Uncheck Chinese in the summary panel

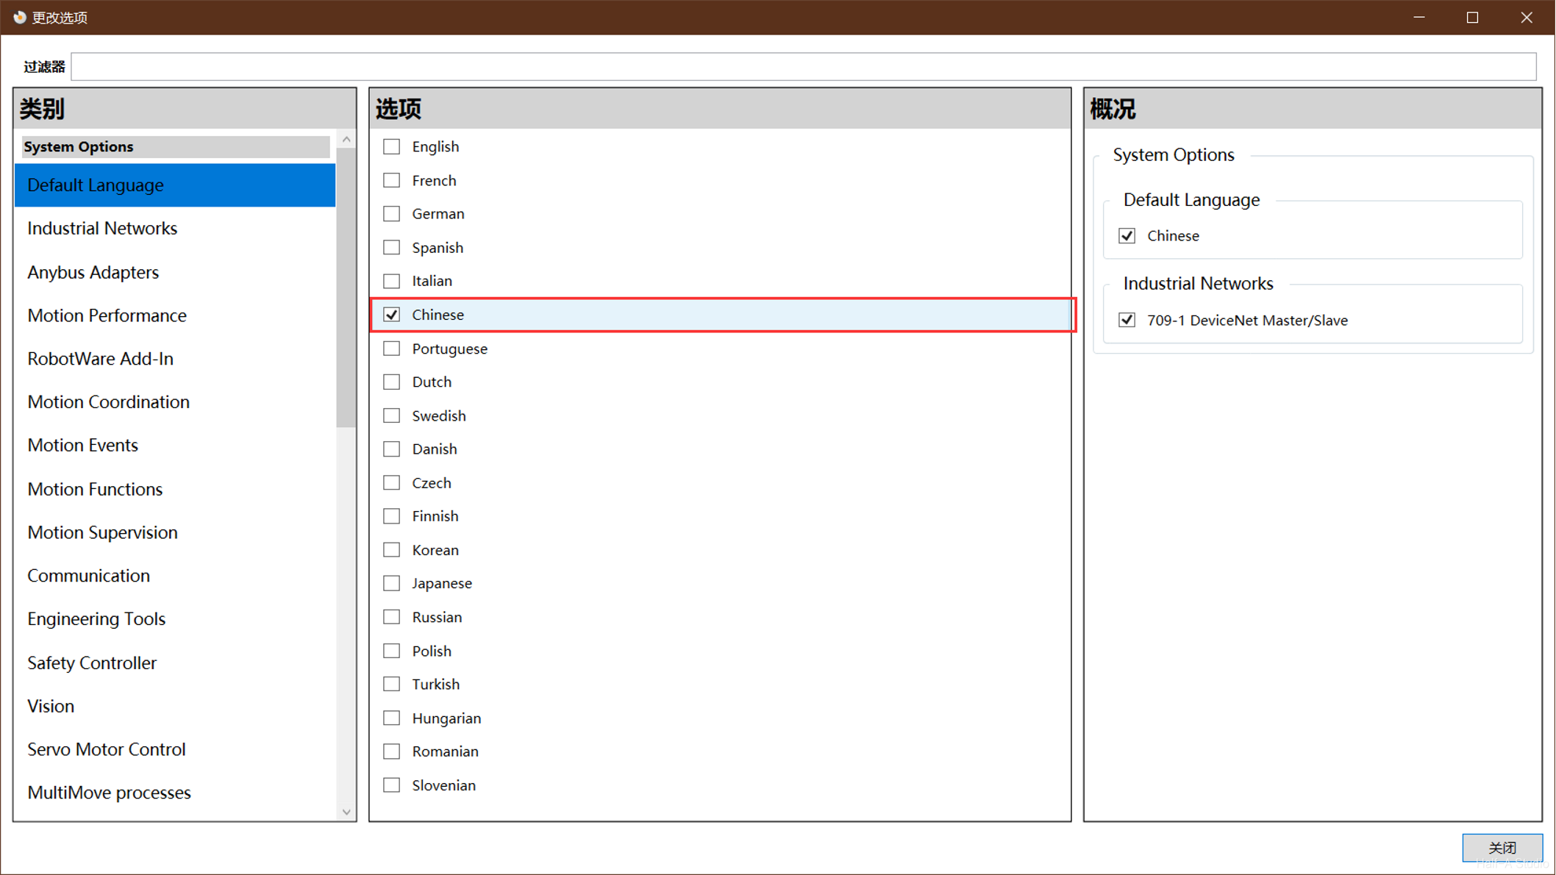(x=1127, y=236)
